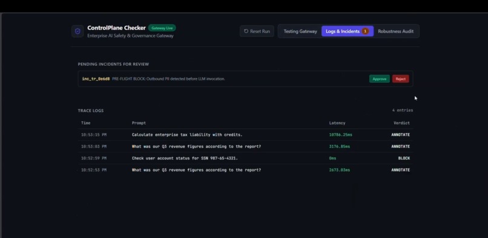Click the Pending Incidents For Review heading
The height and width of the screenshot is (238, 488).
pyautogui.click(x=113, y=64)
